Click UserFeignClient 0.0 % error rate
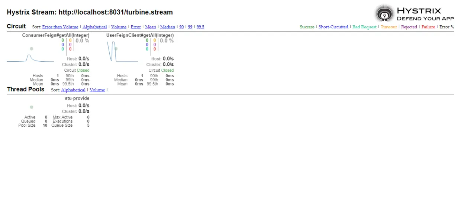The height and width of the screenshot is (214, 461). point(167,41)
